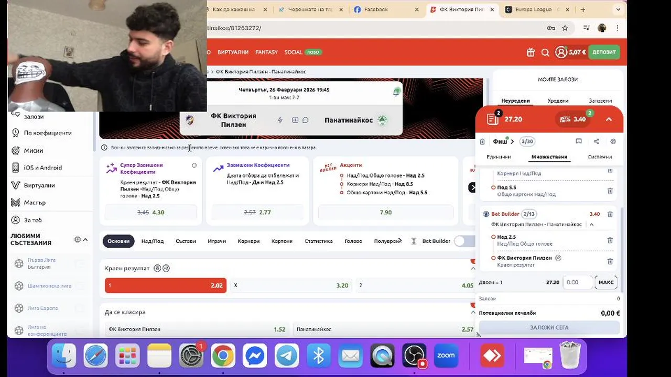Screen dimensions: 671x377
Task: Open Мастър in the sidebar
Action: [x=35, y=203]
